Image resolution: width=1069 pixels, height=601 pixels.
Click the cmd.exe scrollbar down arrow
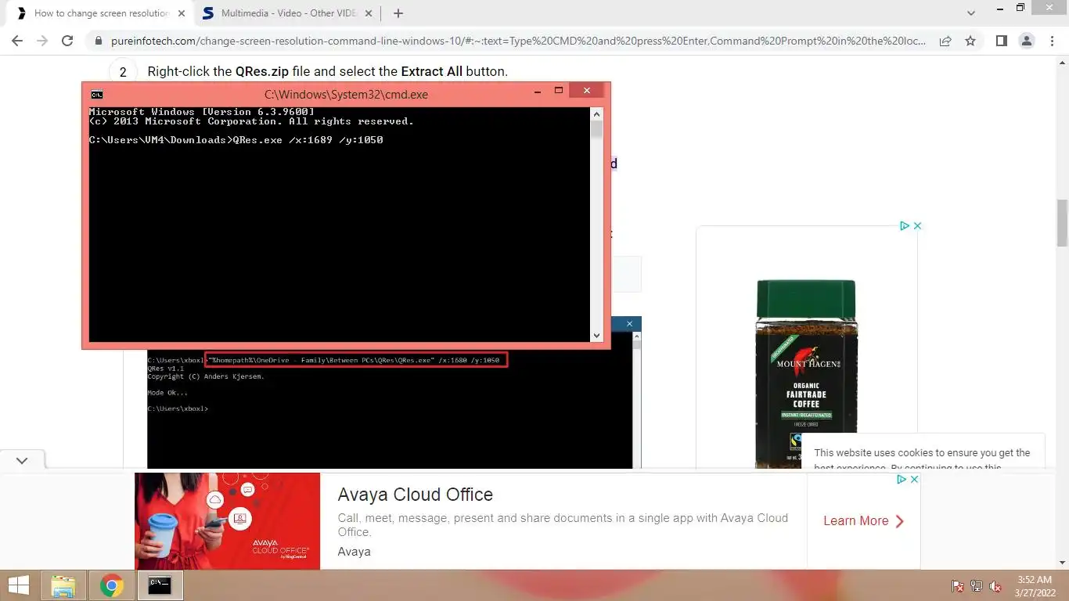pos(596,336)
